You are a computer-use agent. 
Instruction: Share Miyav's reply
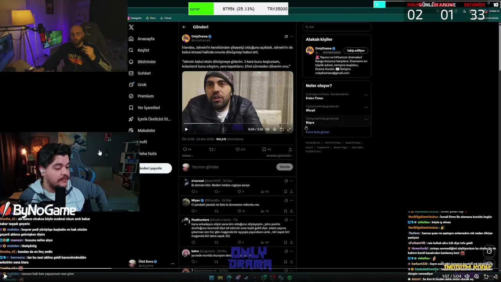tap(291, 211)
